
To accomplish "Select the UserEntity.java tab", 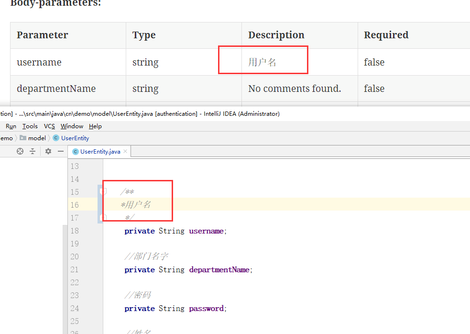I will pyautogui.click(x=100, y=152).
